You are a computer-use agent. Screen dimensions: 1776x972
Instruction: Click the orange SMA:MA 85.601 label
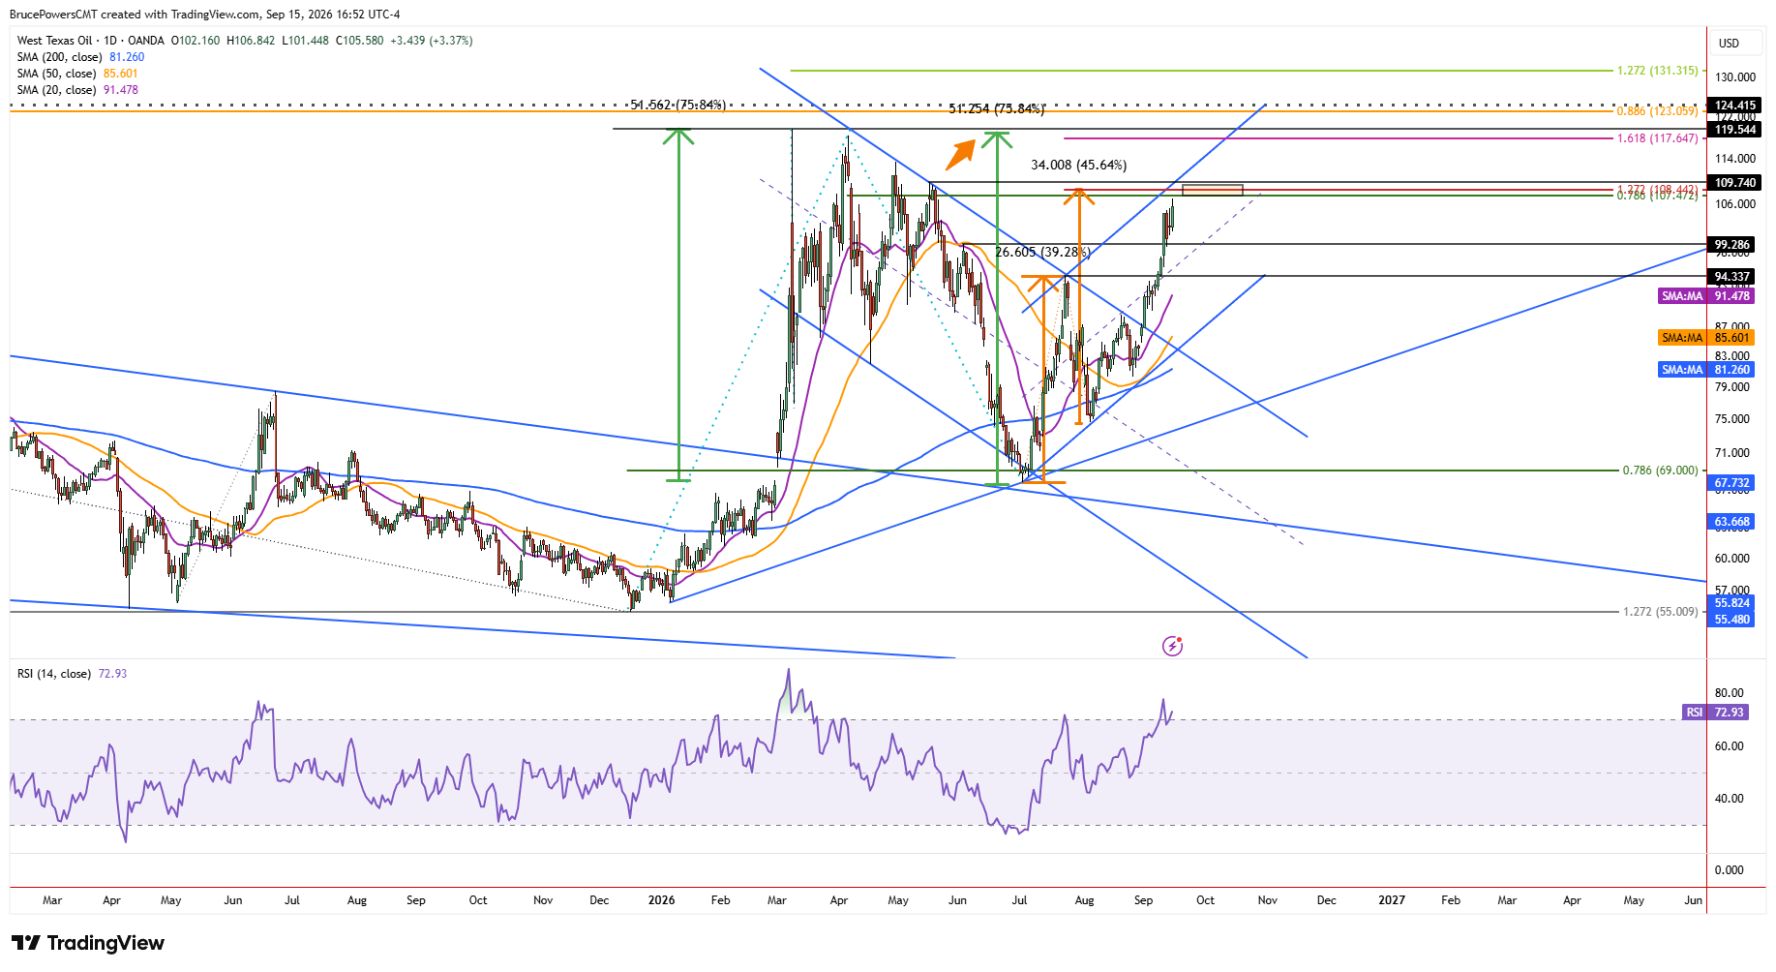[x=1705, y=338]
